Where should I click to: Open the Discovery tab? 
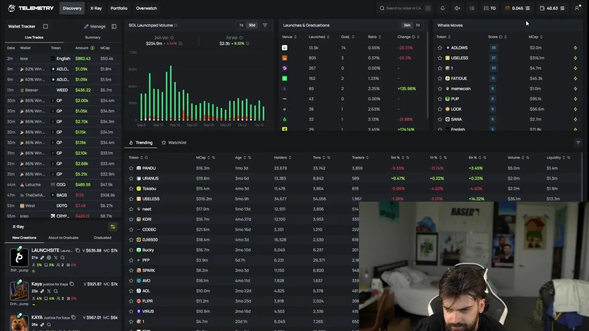pos(72,8)
